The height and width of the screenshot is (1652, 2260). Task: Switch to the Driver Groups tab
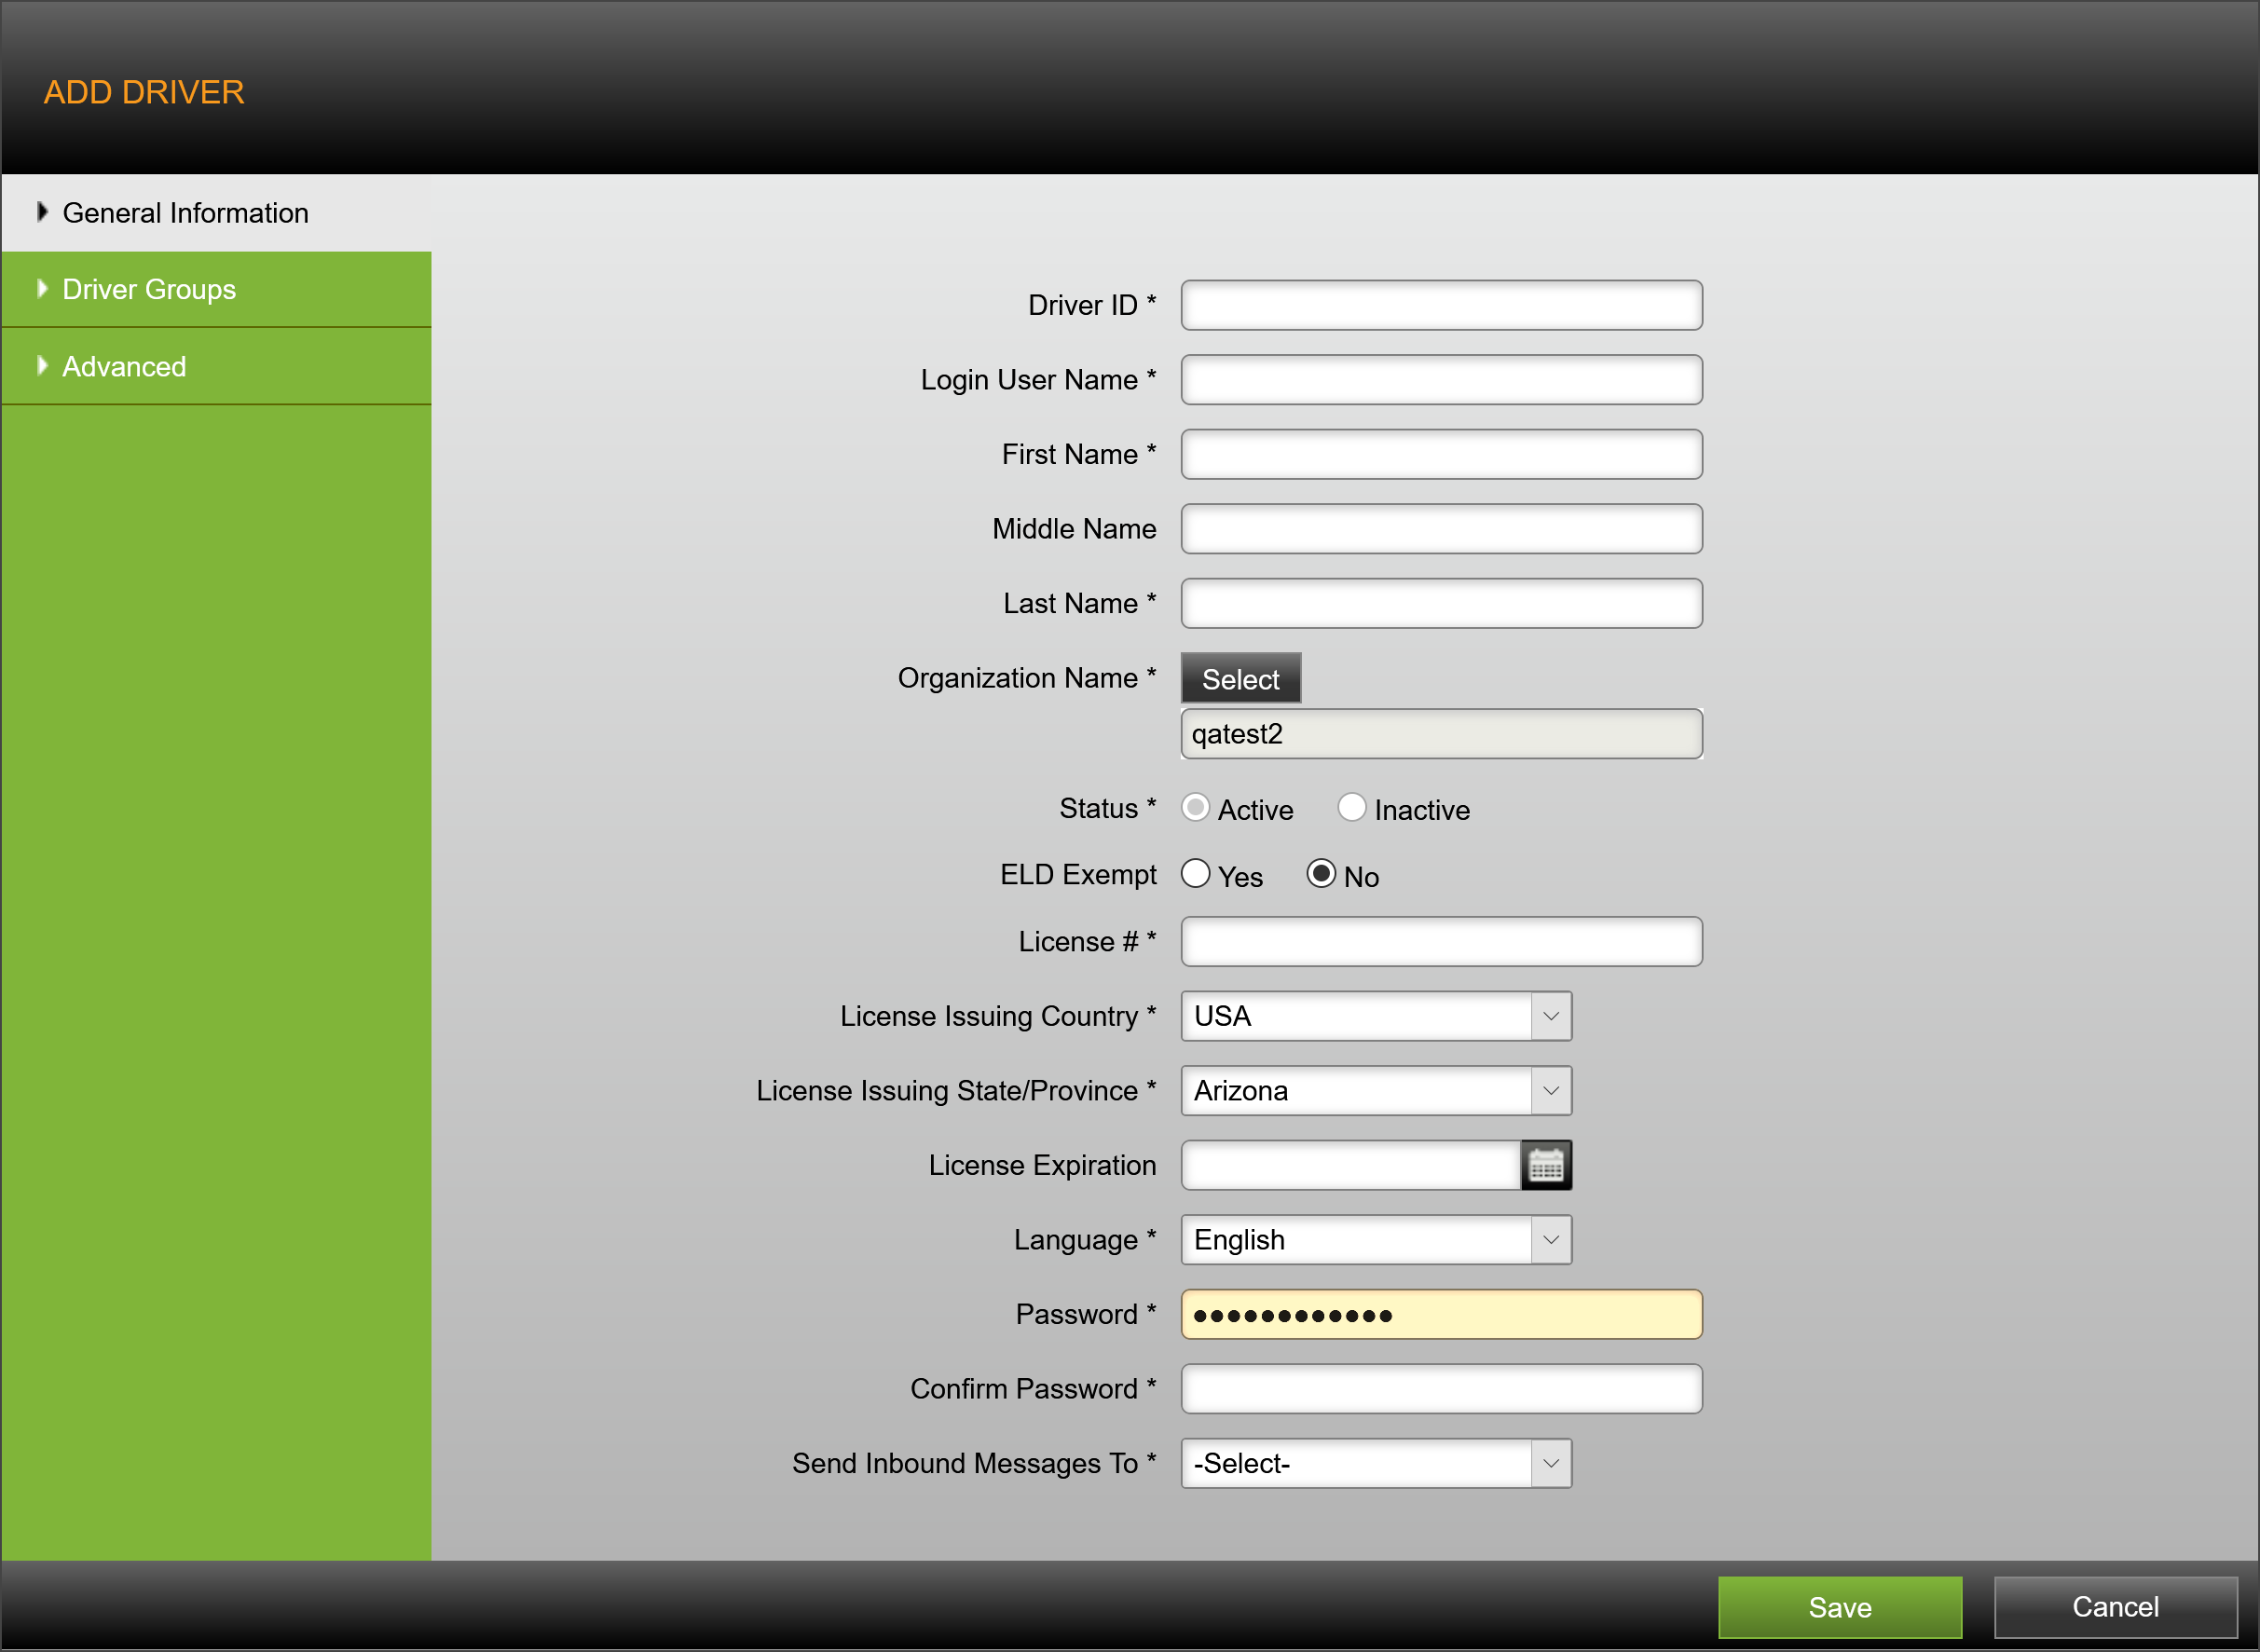click(x=150, y=290)
